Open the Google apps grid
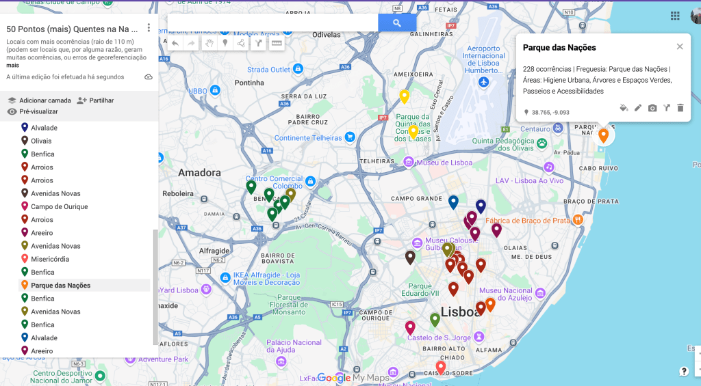 [675, 16]
